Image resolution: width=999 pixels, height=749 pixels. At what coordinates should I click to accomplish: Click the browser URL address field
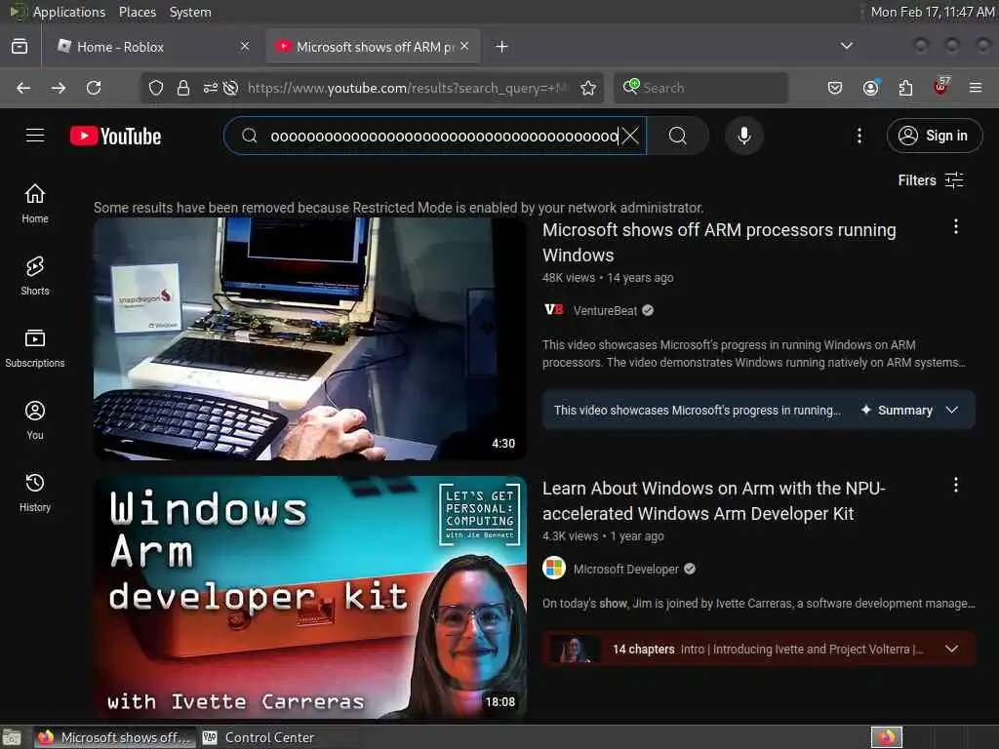[x=408, y=88]
